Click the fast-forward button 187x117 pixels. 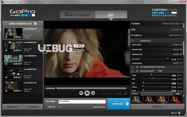[93, 93]
